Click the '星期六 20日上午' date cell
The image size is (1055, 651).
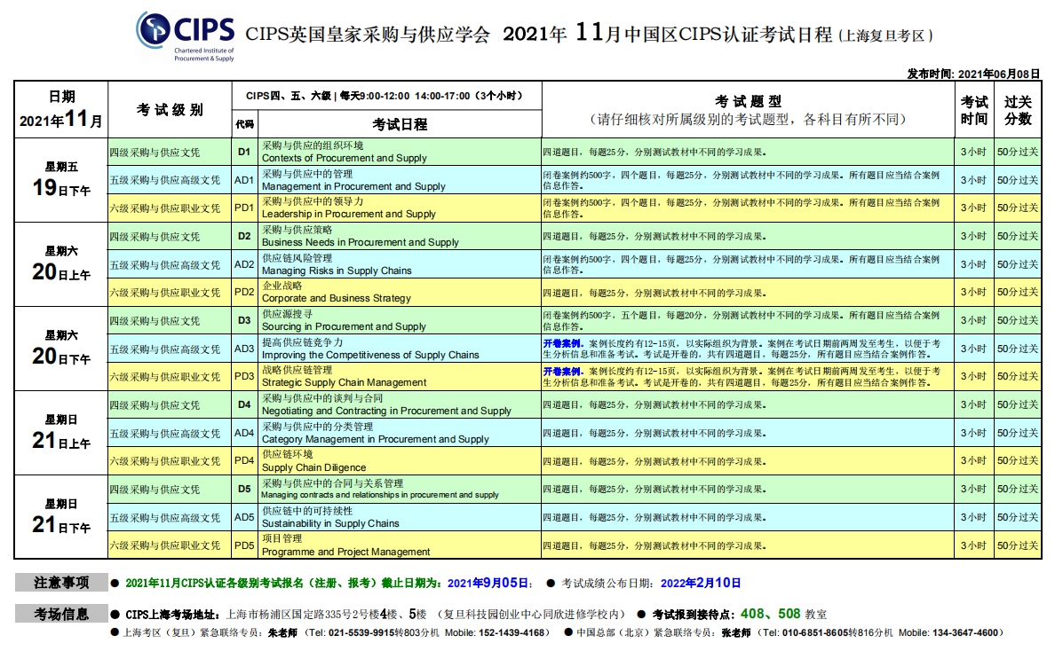[x=61, y=264]
